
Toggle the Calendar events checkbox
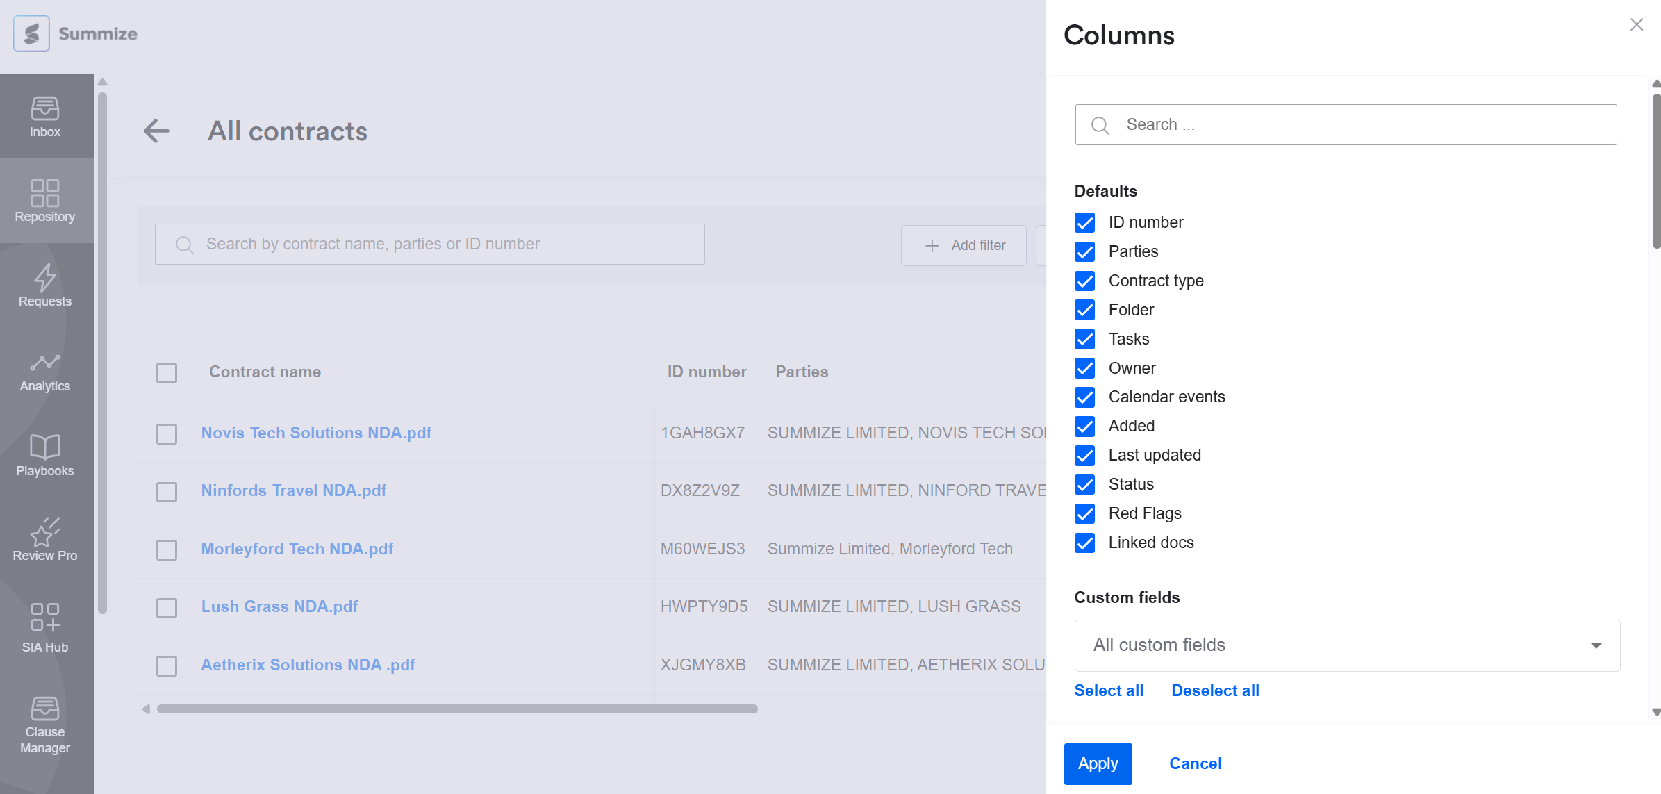click(x=1084, y=397)
